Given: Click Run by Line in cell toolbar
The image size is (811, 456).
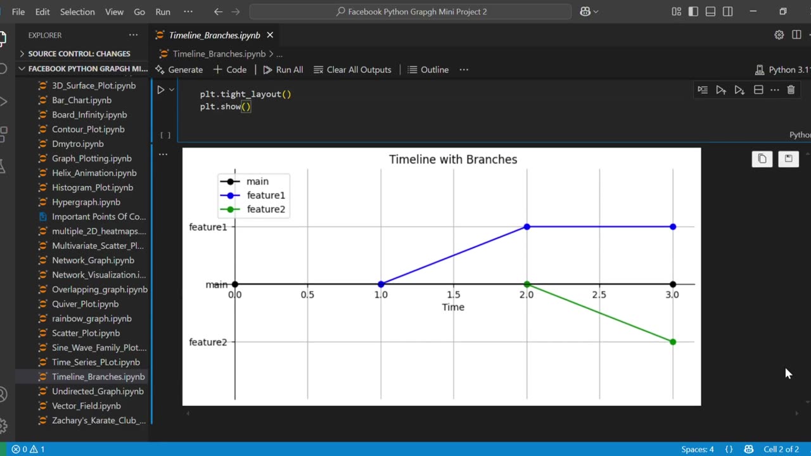Looking at the screenshot, I should click(x=703, y=90).
